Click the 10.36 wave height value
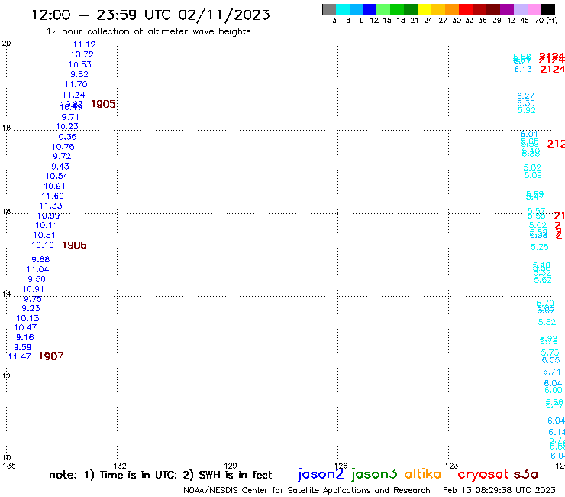565x497 pixels. point(65,137)
